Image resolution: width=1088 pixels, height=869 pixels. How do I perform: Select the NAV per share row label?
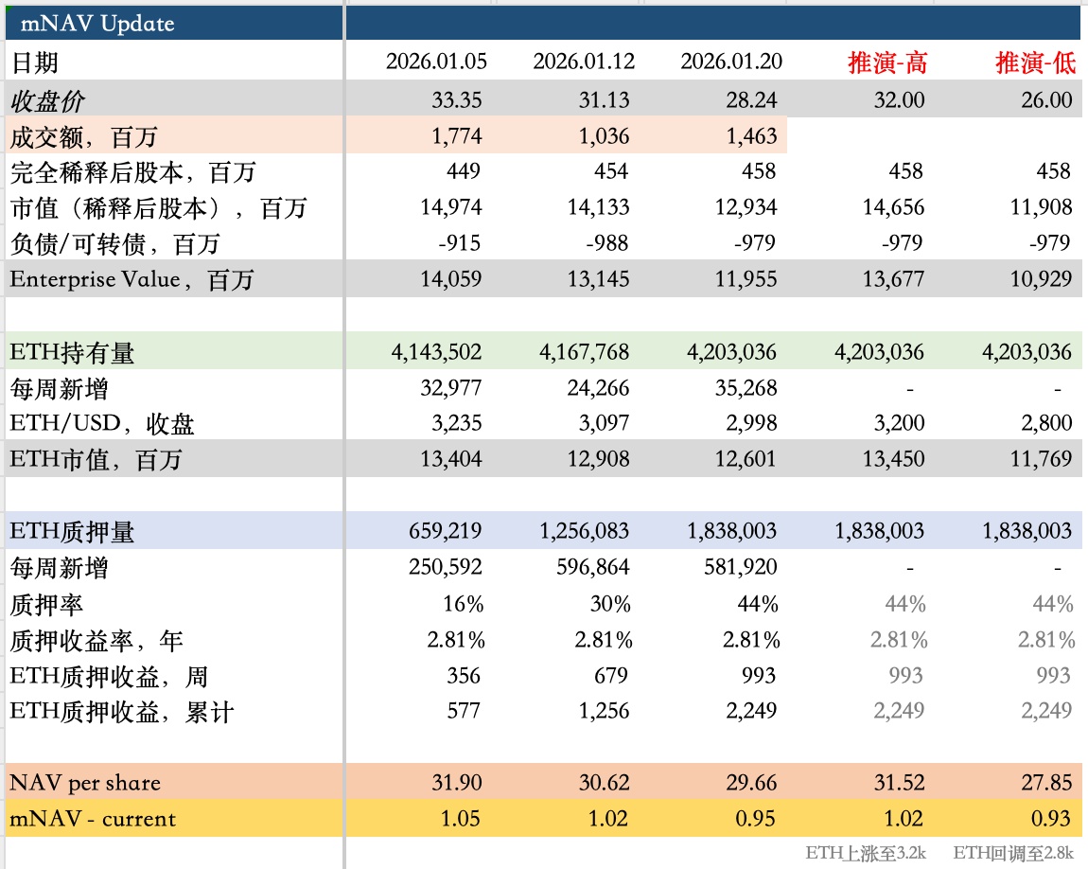[x=85, y=783]
